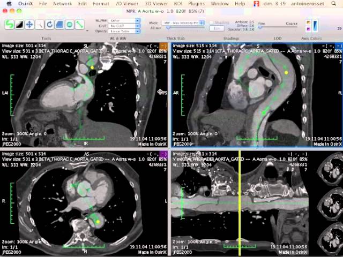Open the Window menu
343x257 pixels.
(220, 4)
